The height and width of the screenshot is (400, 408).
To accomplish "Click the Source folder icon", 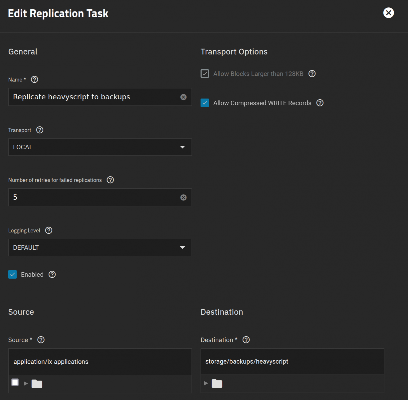I will pos(37,384).
